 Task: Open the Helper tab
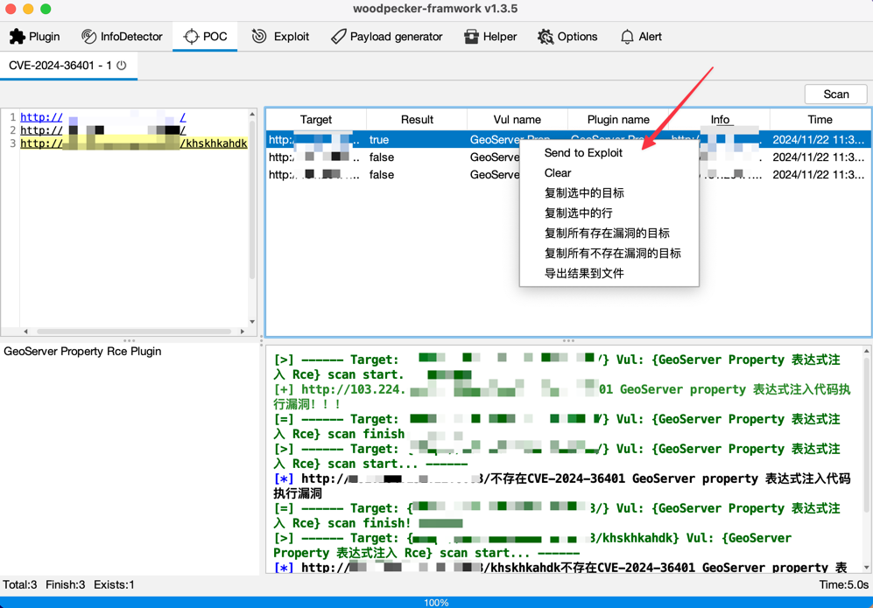click(x=490, y=37)
